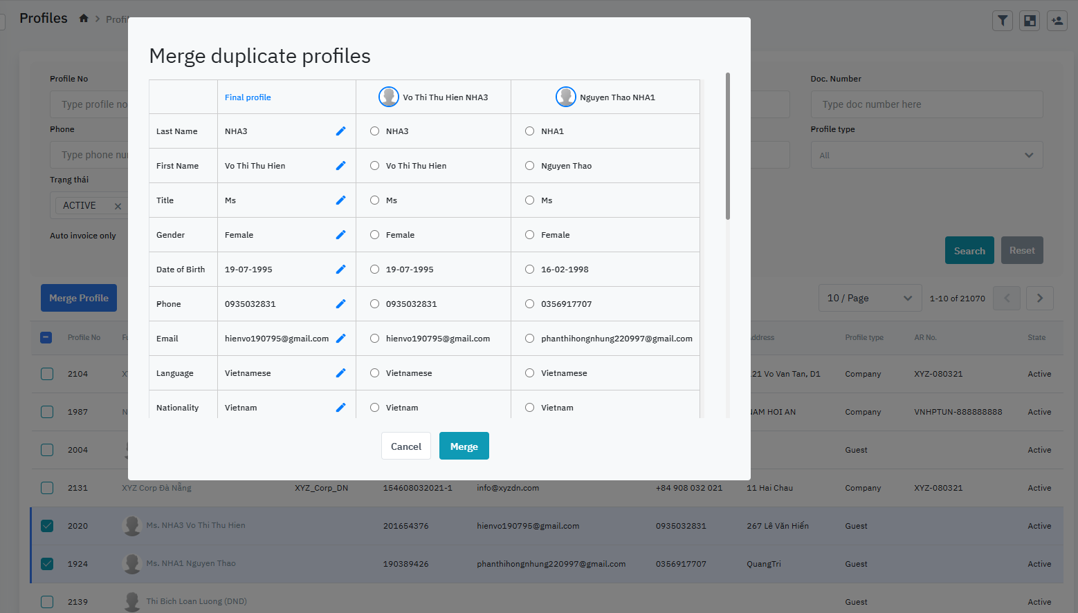The height and width of the screenshot is (613, 1078).
Task: Edit the Email final profile value
Action: click(x=340, y=339)
